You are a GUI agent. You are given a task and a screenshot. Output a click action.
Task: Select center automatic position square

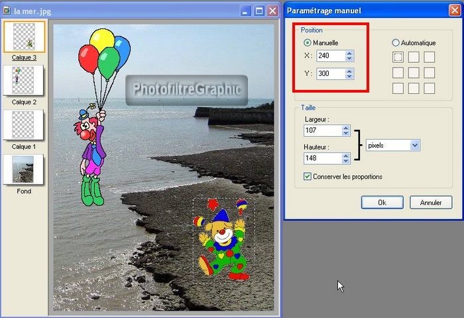[414, 73]
